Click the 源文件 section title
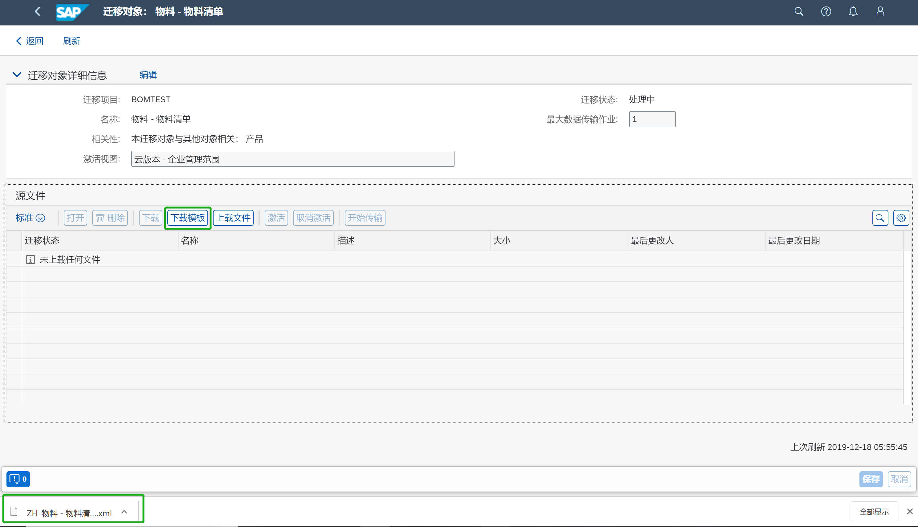918x527 pixels. 31,195
